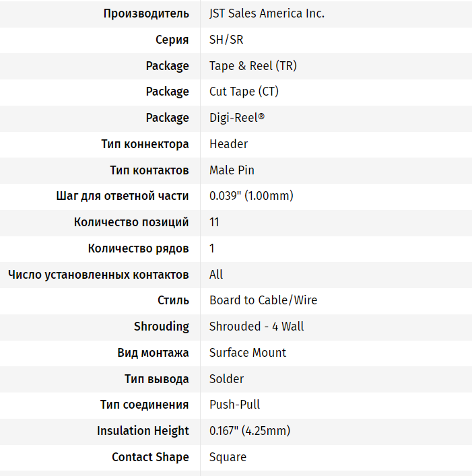Click the Количество рядов row label
The width and height of the screenshot is (472, 476).
tap(138, 248)
